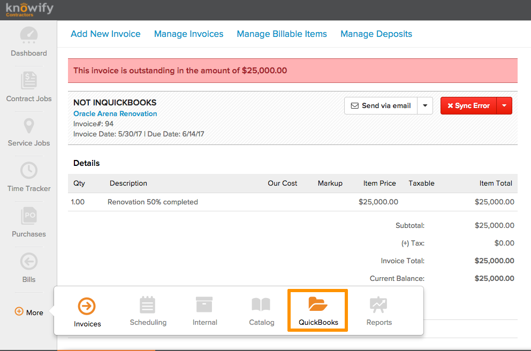Open Time Tracker clock icon

(x=29, y=171)
